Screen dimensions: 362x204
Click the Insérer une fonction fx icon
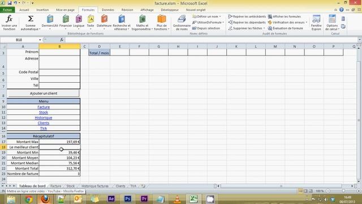(9, 19)
